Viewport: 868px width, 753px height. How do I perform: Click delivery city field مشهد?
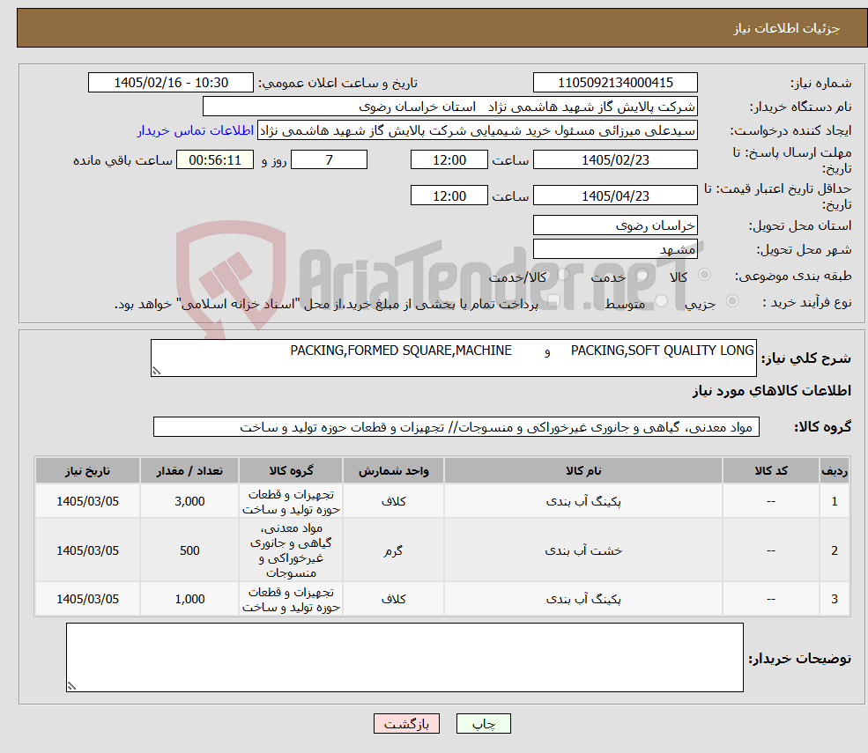click(x=615, y=249)
